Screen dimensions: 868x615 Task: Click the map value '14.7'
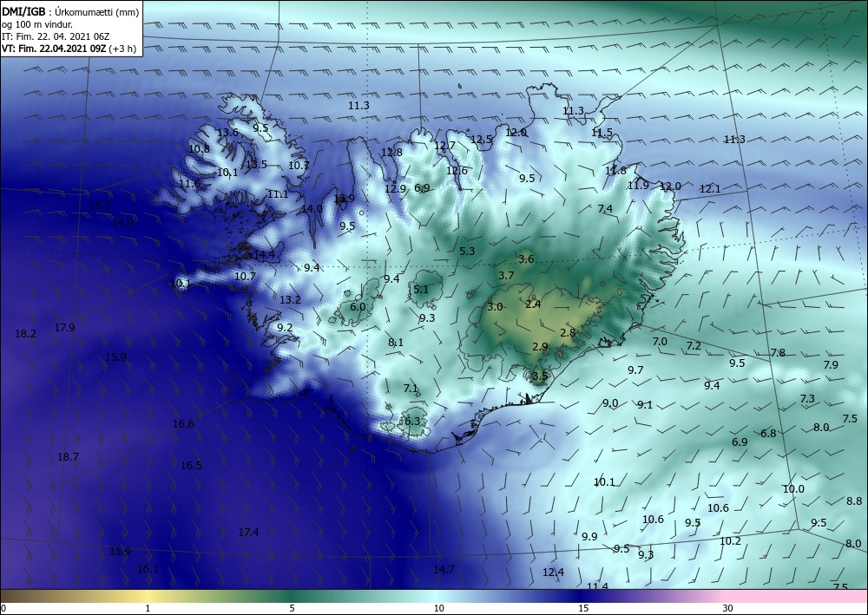[x=444, y=569]
